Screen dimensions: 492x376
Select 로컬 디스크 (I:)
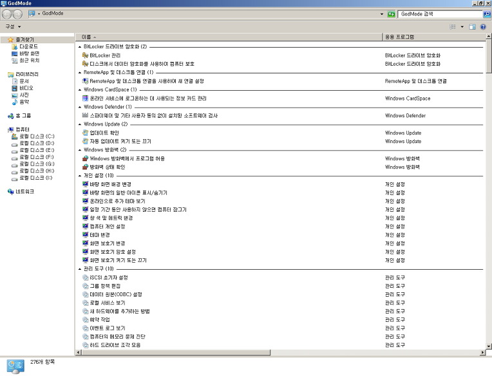[36, 178]
